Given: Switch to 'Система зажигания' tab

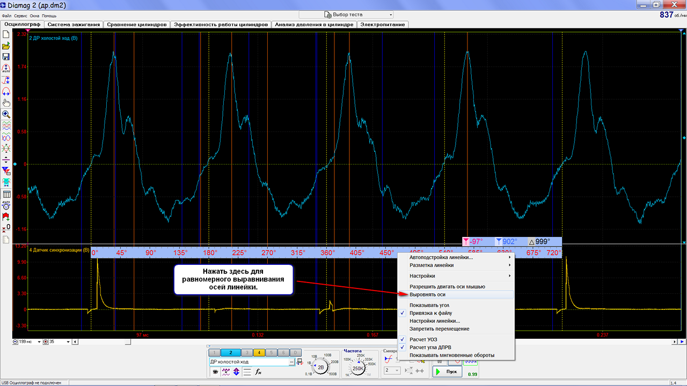Looking at the screenshot, I should pos(74,24).
